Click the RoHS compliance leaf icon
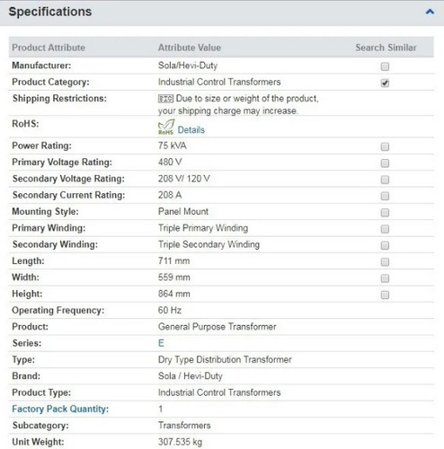444x449 pixels. (x=166, y=128)
